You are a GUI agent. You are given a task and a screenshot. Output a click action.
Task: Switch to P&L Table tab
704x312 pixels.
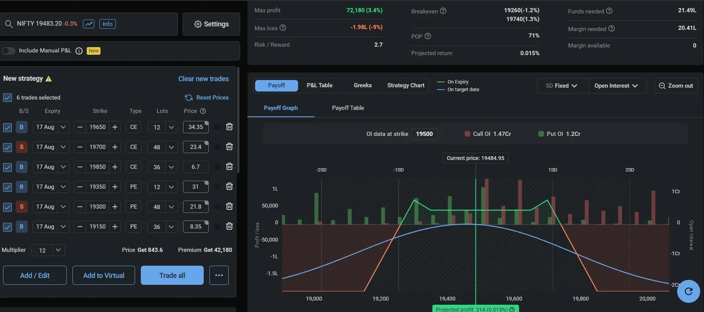click(320, 85)
